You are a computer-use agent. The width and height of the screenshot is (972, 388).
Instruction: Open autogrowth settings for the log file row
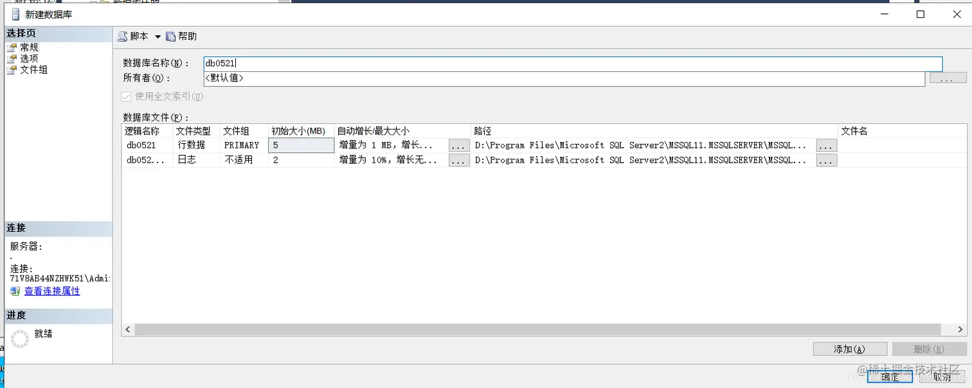tap(458, 161)
